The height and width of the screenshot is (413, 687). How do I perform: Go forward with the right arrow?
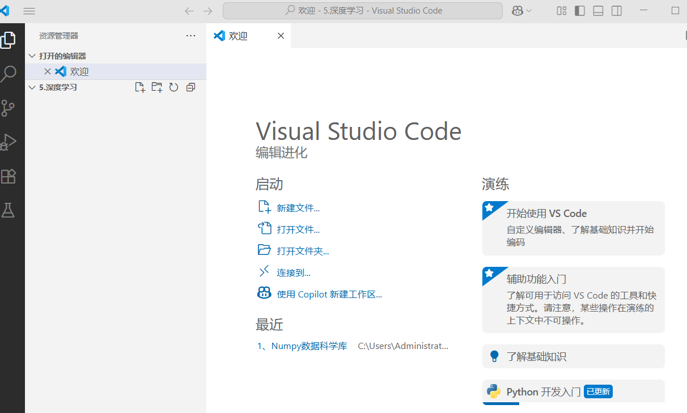point(207,11)
